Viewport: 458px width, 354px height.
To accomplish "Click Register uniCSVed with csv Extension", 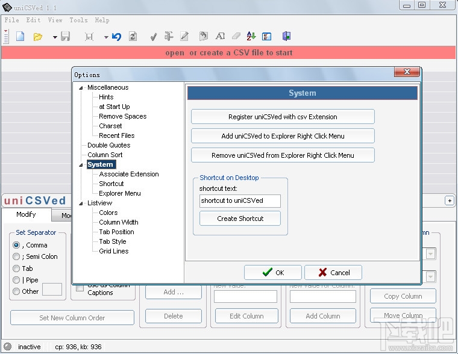I will pyautogui.click(x=283, y=117).
